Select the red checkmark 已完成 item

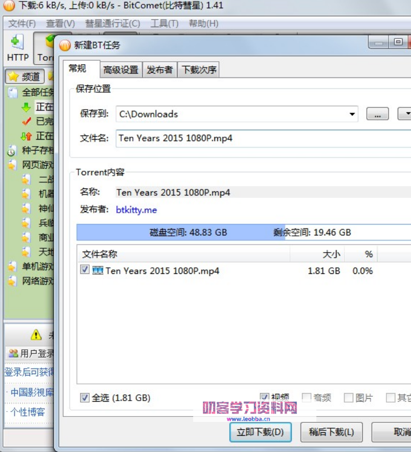26,121
